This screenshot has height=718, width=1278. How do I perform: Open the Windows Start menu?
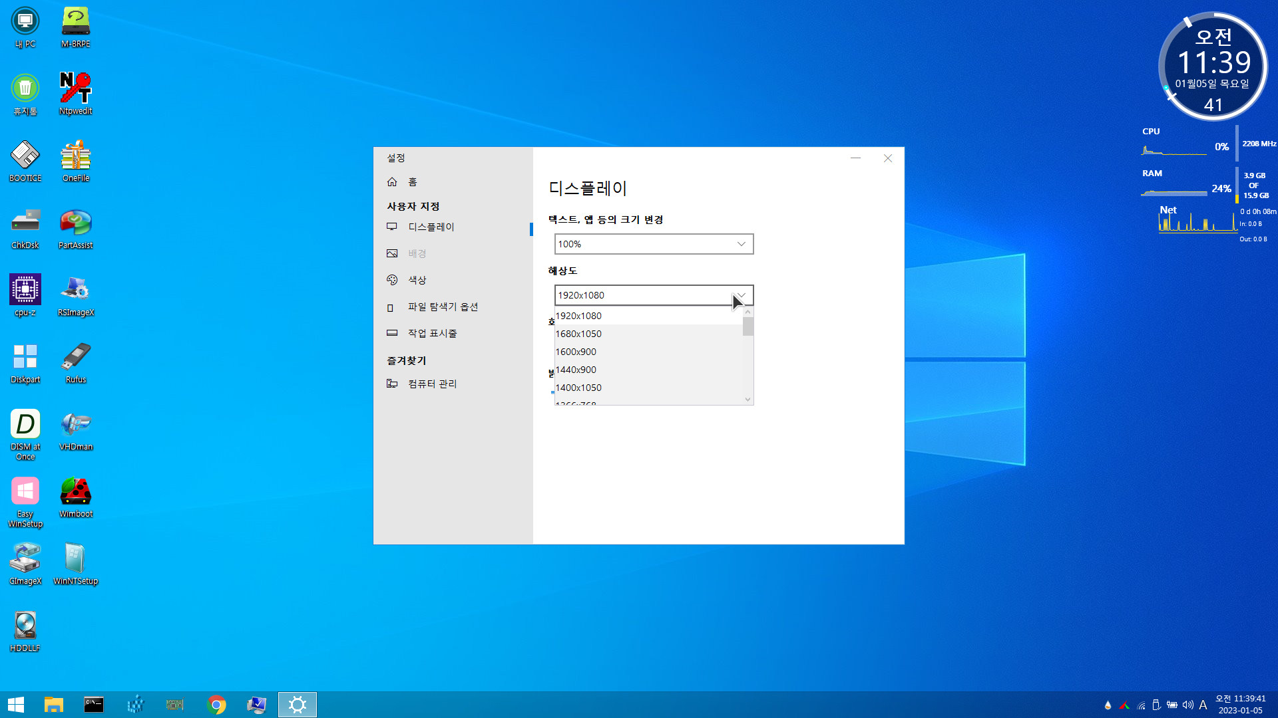[16, 705]
